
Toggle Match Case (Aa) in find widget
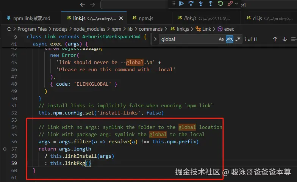pyautogui.click(x=221, y=39)
